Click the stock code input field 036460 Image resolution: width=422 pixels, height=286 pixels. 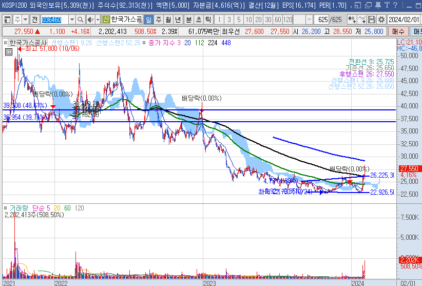click(x=55, y=20)
